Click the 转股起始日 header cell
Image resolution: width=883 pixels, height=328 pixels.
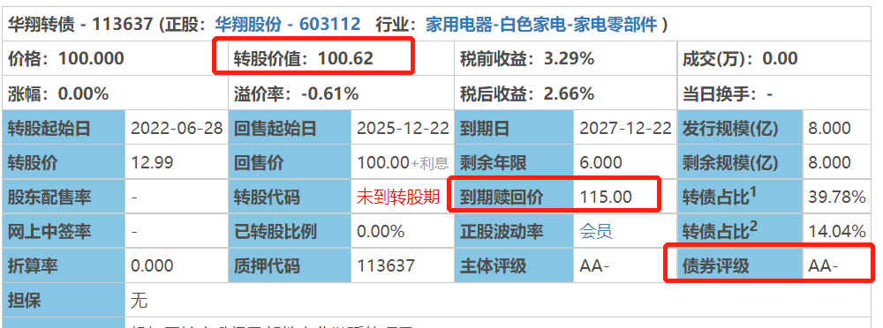pyautogui.click(x=64, y=128)
